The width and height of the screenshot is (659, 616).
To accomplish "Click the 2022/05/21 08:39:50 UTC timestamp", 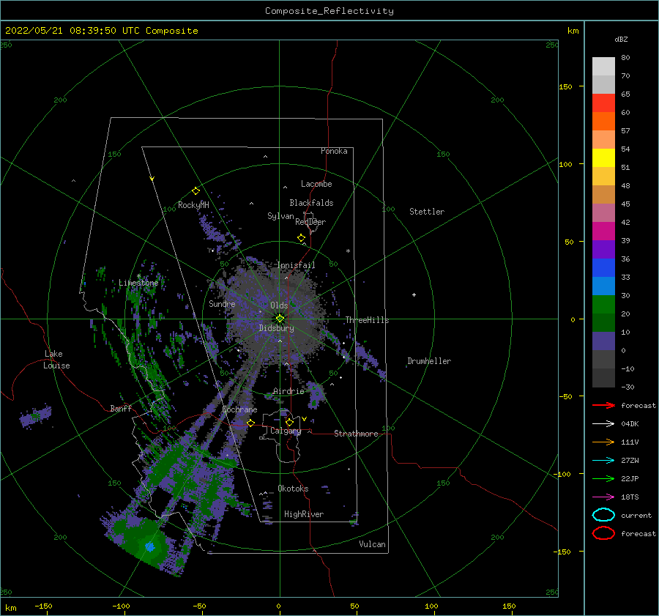I will [x=102, y=31].
